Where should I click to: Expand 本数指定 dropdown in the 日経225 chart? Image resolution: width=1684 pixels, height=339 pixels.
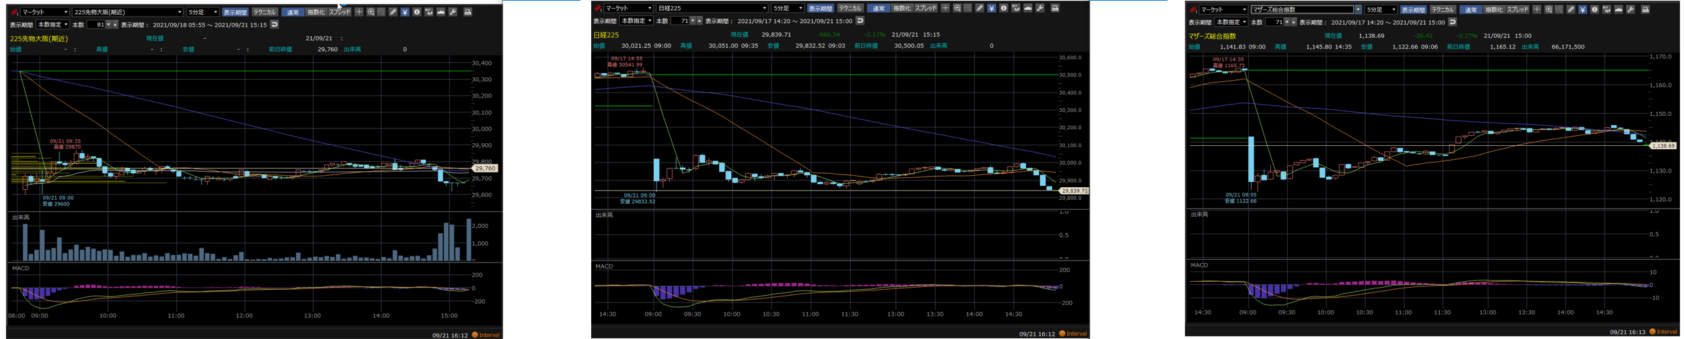tap(649, 21)
